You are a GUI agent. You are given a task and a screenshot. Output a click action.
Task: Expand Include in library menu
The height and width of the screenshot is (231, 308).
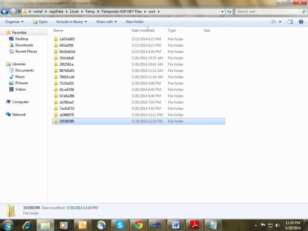(72, 22)
